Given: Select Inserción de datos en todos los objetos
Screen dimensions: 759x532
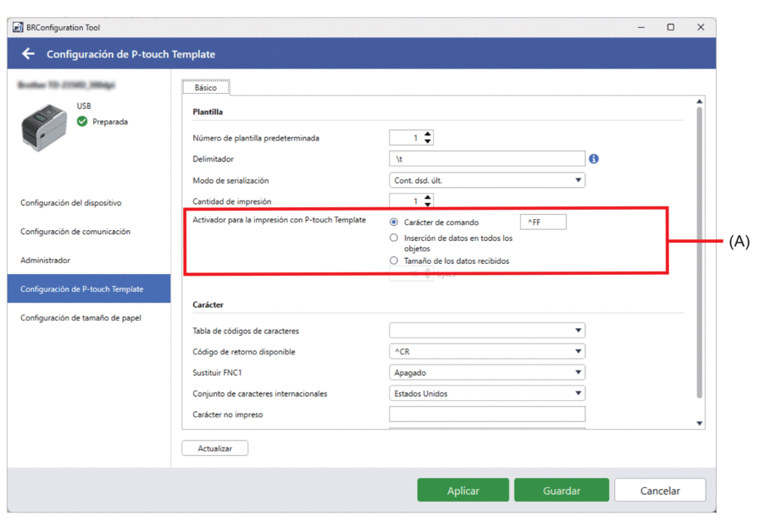Looking at the screenshot, I should 394,239.
